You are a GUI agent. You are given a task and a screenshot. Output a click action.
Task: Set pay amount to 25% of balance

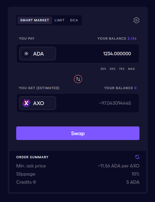click(x=103, y=69)
